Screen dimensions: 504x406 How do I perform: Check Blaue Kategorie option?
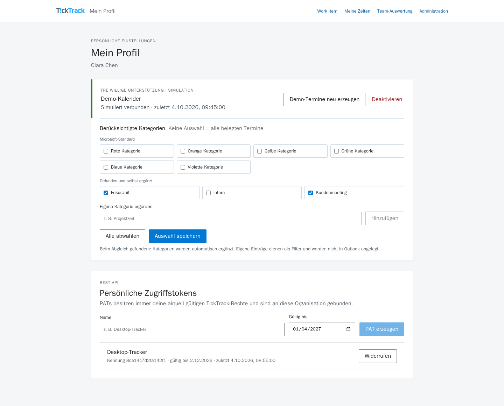click(106, 168)
